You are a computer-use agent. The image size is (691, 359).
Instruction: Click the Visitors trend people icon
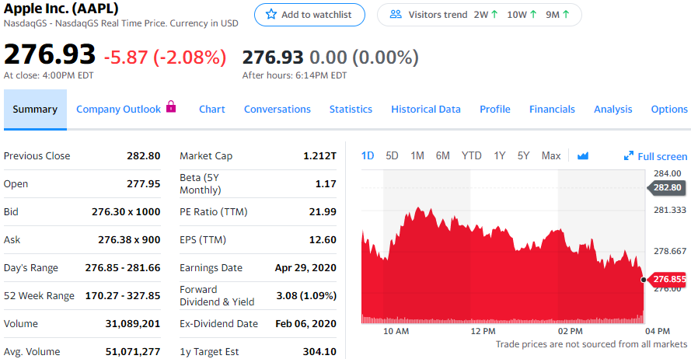tap(396, 15)
